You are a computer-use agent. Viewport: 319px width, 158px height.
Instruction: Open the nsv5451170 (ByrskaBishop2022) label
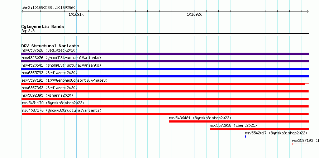pyautogui.click(x=53, y=103)
